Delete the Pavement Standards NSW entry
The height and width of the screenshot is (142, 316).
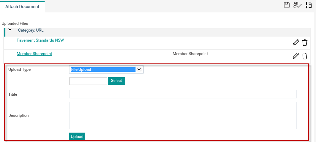pyautogui.click(x=305, y=43)
